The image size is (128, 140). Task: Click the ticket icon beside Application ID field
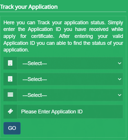tap(10, 111)
